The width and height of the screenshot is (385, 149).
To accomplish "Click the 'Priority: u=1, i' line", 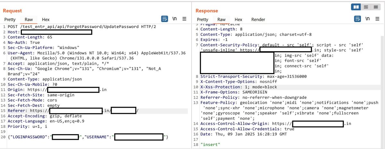I will pos(28,127).
